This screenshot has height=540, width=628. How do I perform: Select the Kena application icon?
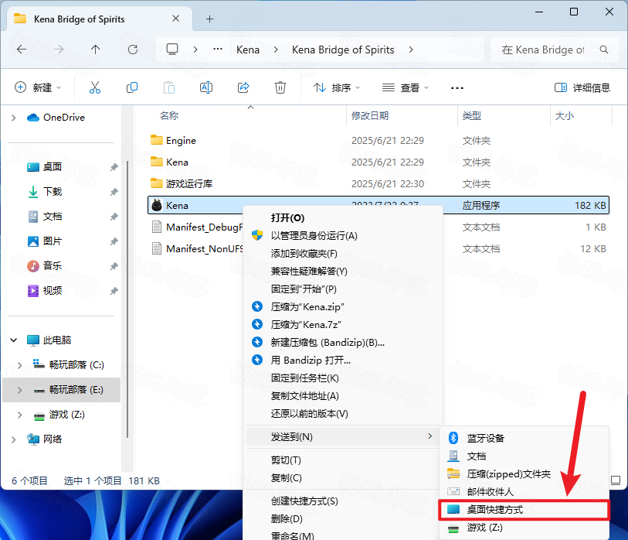(157, 206)
